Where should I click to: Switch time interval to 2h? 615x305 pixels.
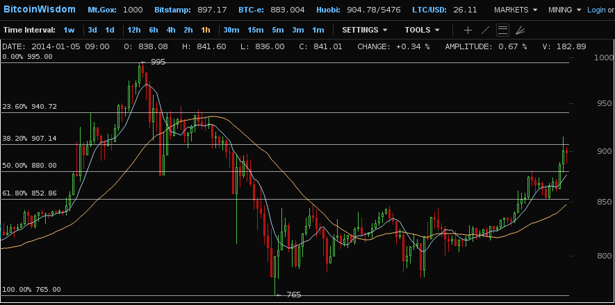pyautogui.click(x=188, y=30)
